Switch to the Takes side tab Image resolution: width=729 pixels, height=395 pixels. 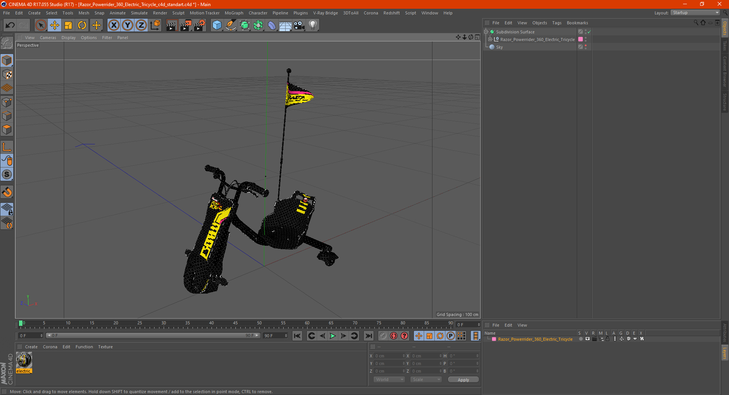pyautogui.click(x=725, y=46)
